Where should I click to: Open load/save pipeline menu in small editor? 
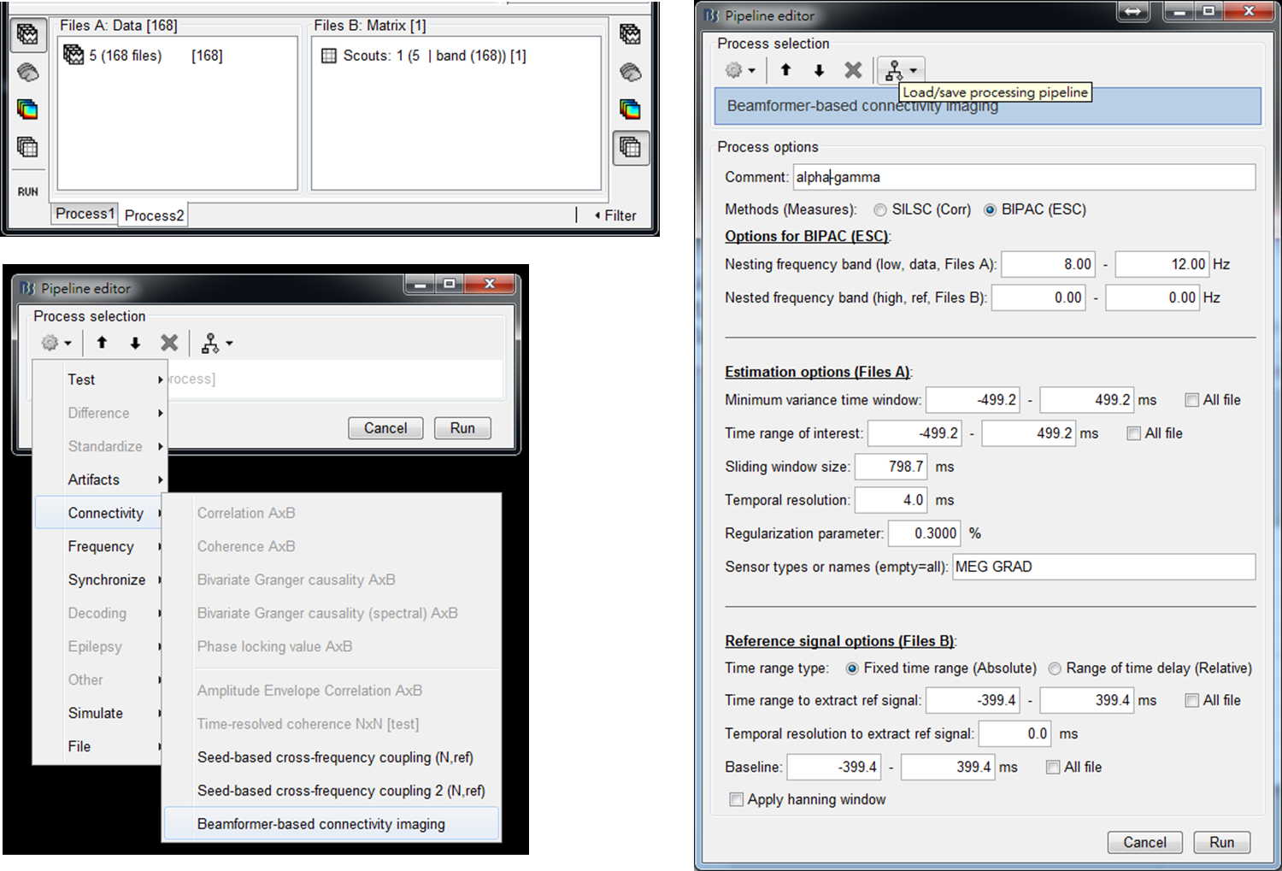(x=216, y=343)
